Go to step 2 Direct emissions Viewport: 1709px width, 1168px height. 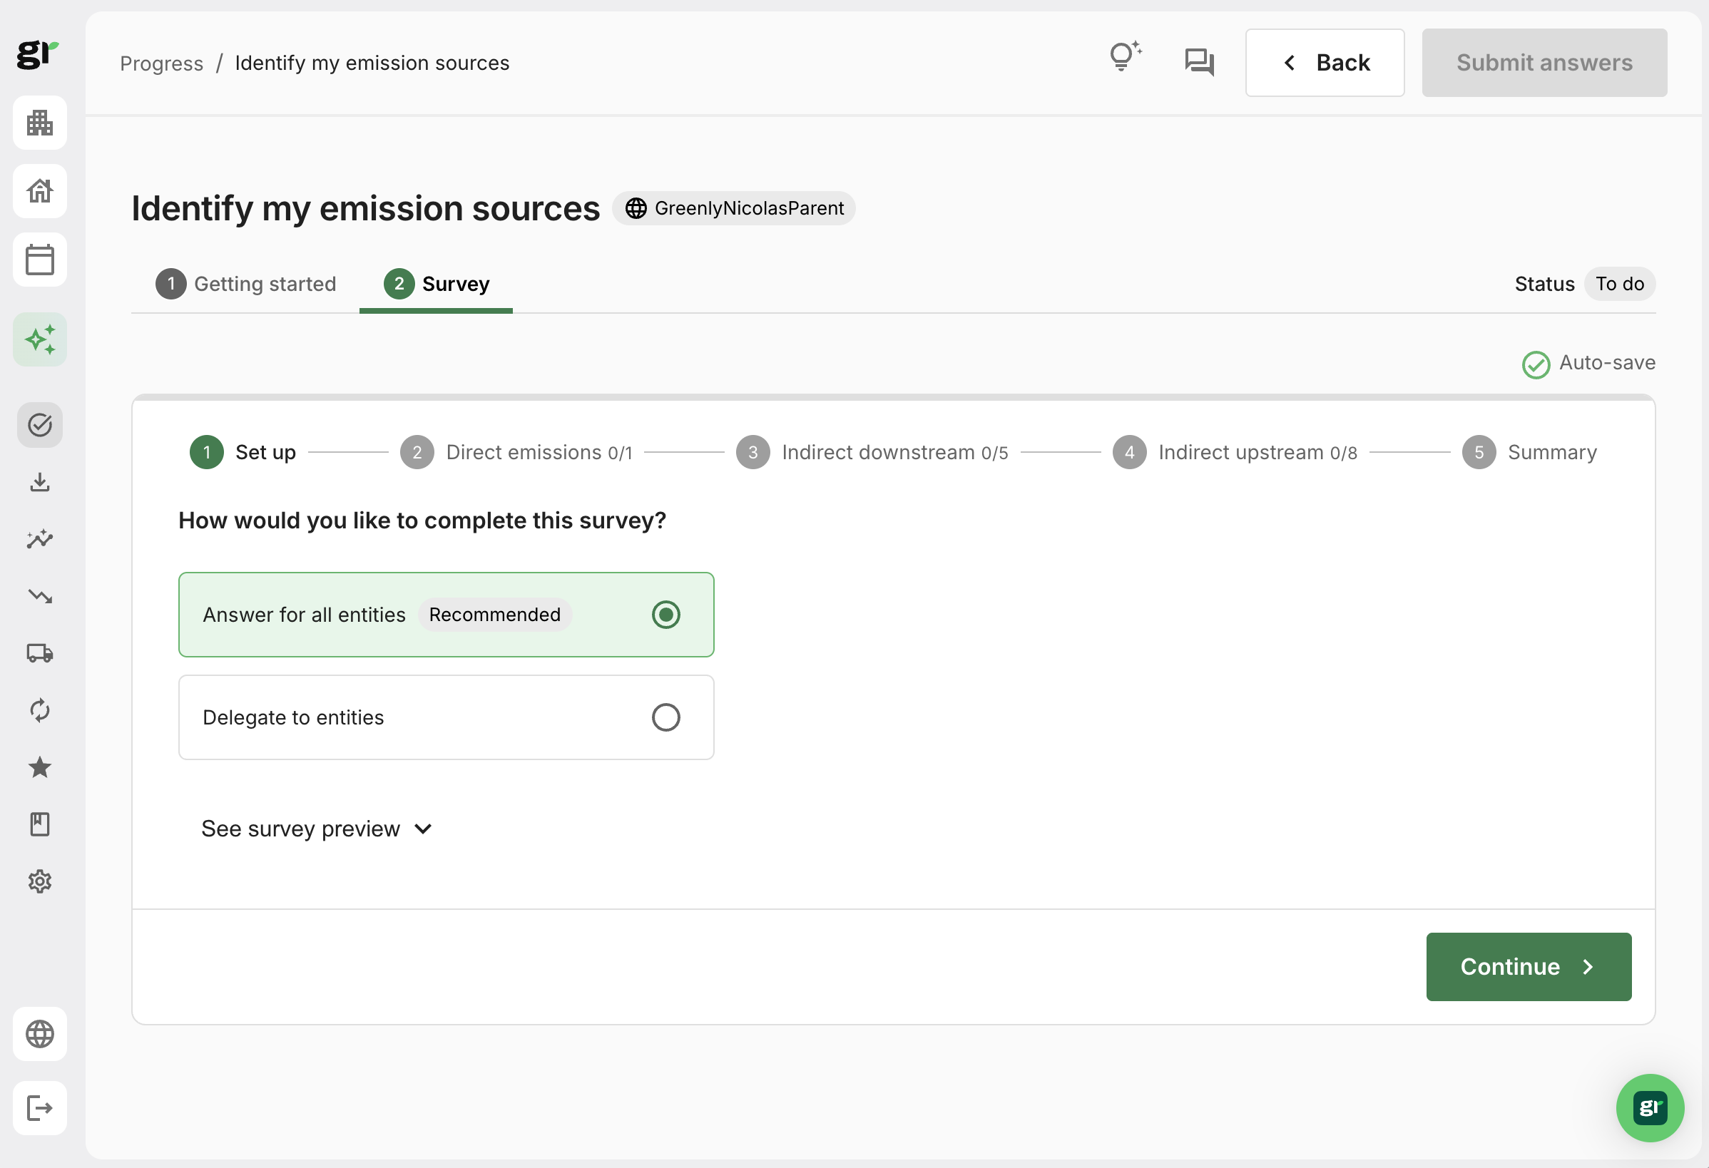coord(516,452)
